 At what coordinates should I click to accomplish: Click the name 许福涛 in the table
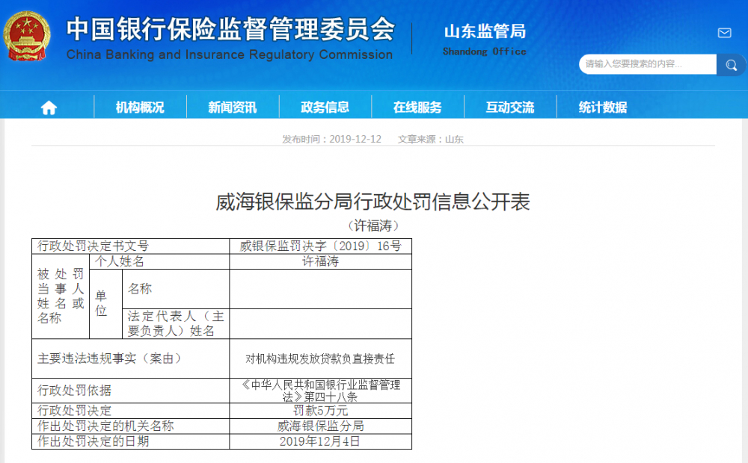point(320,262)
